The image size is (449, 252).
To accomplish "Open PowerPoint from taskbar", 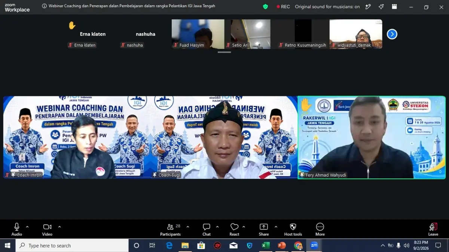I will click(x=282, y=245).
